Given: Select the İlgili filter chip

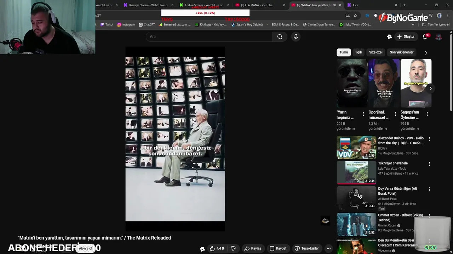Looking at the screenshot, I should (x=359, y=52).
